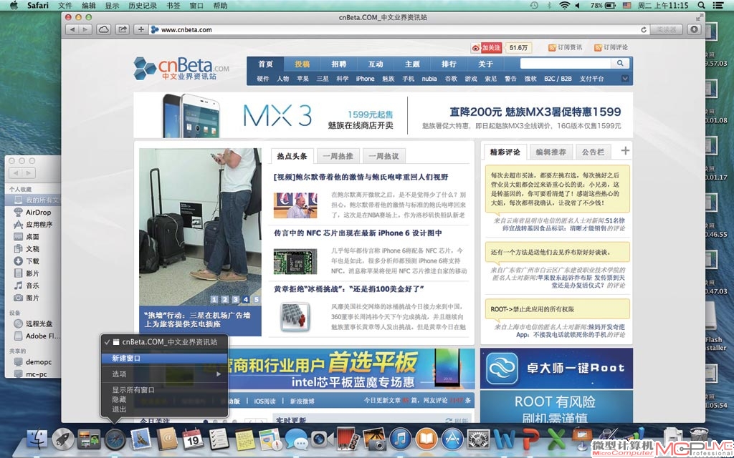The height and width of the screenshot is (458, 734).
Task: Open the 历史记录 menu in menu bar
Action: click(x=143, y=6)
